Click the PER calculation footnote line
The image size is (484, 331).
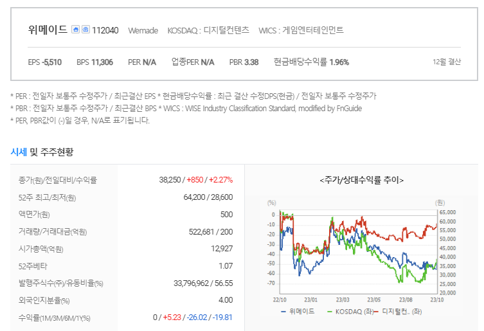(x=193, y=96)
